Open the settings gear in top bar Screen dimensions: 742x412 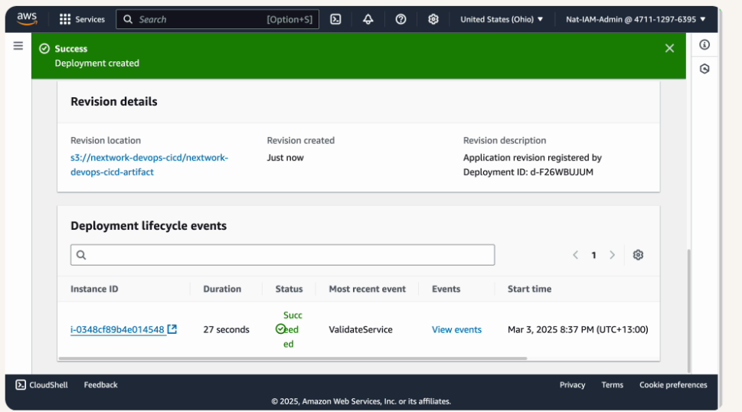[x=433, y=19]
